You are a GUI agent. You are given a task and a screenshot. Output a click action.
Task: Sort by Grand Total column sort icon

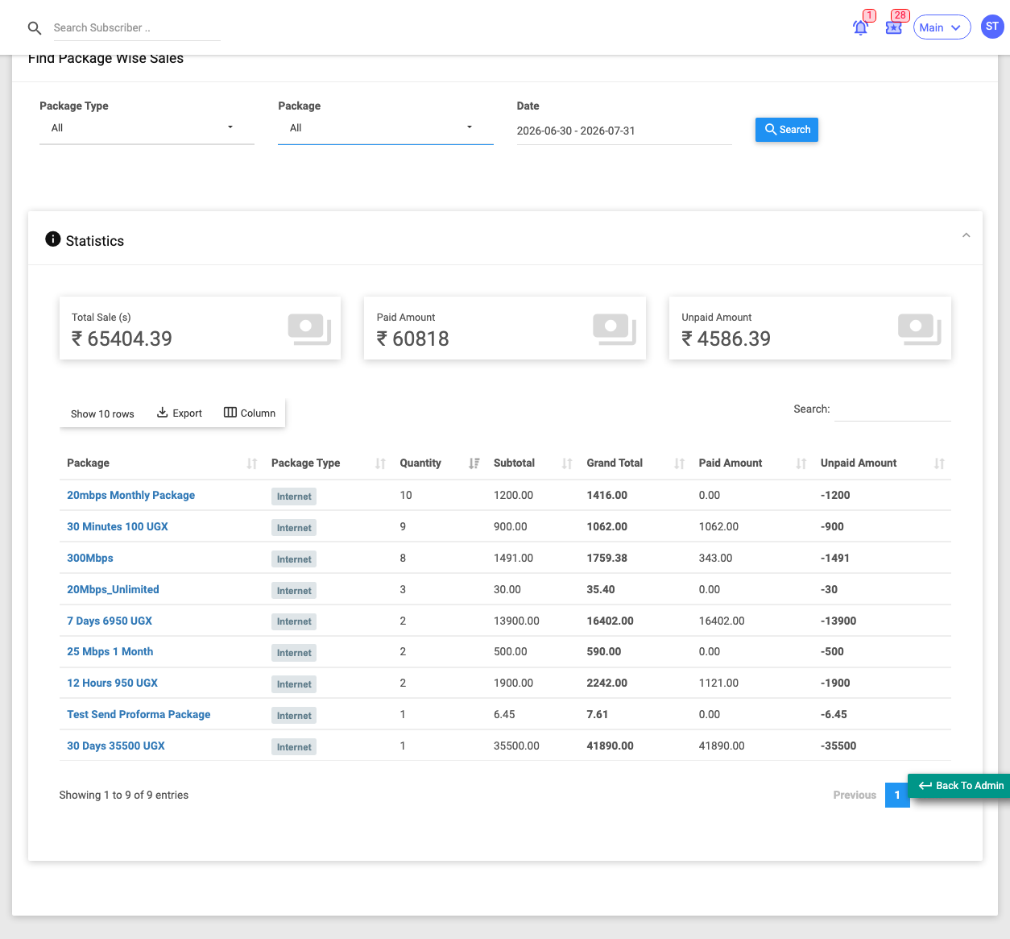[680, 463]
